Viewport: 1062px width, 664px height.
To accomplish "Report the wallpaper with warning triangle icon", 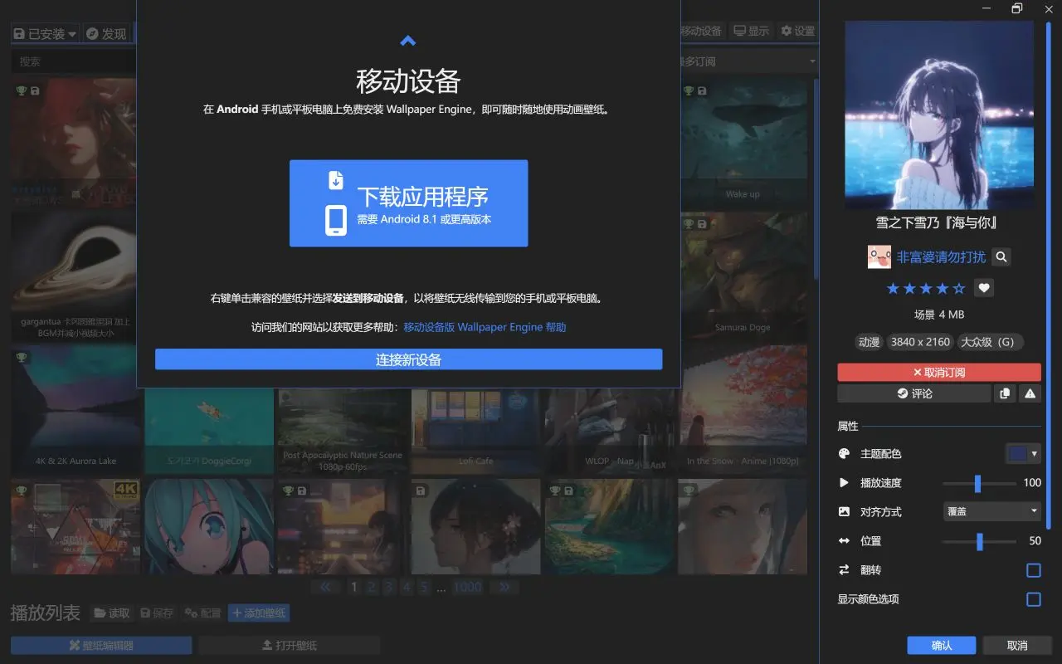I will 1030,393.
